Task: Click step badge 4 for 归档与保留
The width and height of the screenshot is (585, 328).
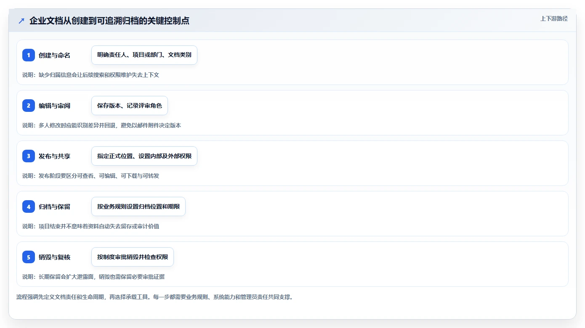Action: point(29,206)
